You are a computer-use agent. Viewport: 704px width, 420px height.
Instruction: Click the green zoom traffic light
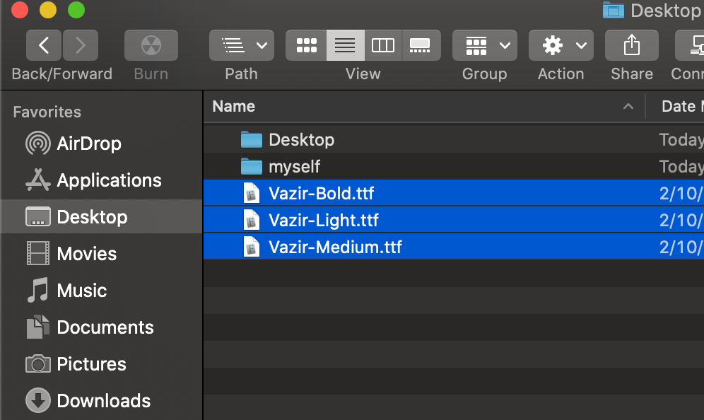click(76, 11)
